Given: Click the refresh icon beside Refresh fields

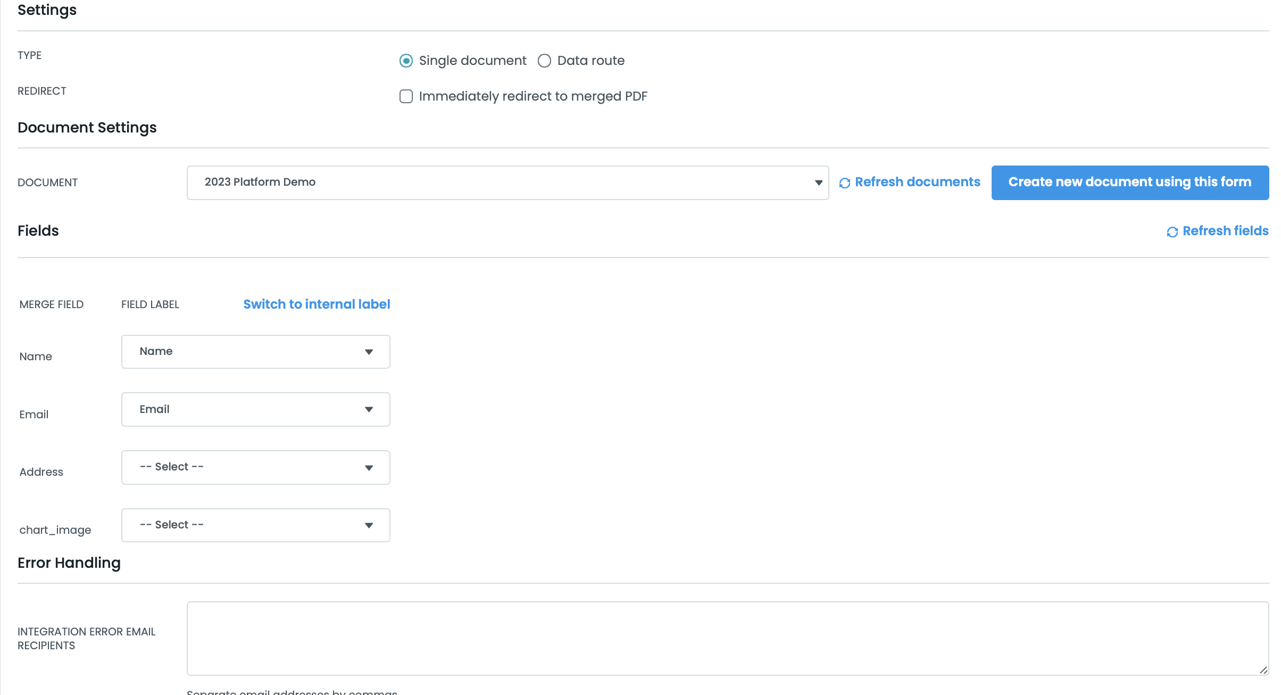Looking at the screenshot, I should [x=1172, y=231].
